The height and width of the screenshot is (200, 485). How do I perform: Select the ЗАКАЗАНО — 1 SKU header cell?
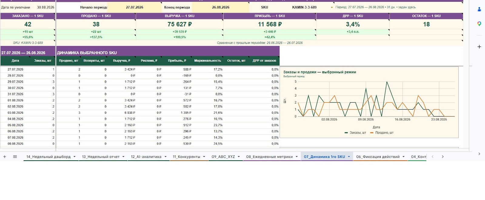tap(28, 16)
